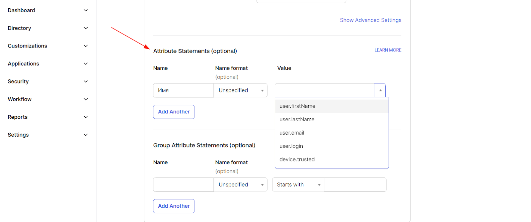The width and height of the screenshot is (531, 222).
Task: Open group Name format Unspecified dropdown
Action: [241, 185]
